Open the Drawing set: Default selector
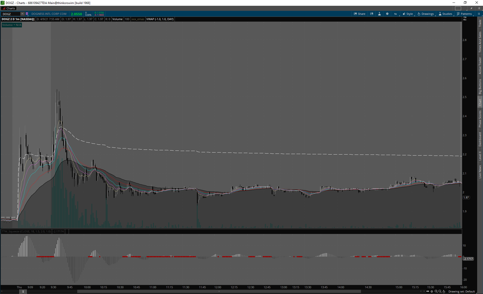This screenshot has width=483, height=294. click(461, 291)
